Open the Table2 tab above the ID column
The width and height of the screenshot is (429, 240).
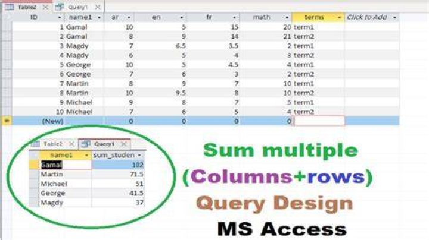[27, 7]
